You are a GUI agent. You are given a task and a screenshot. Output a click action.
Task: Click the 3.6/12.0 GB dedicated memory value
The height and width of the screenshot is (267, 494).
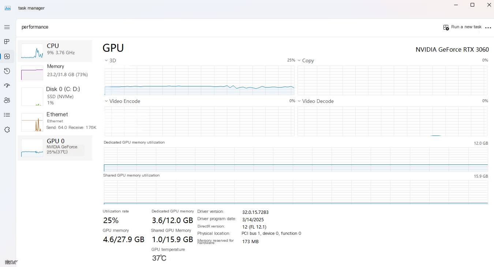coord(172,220)
